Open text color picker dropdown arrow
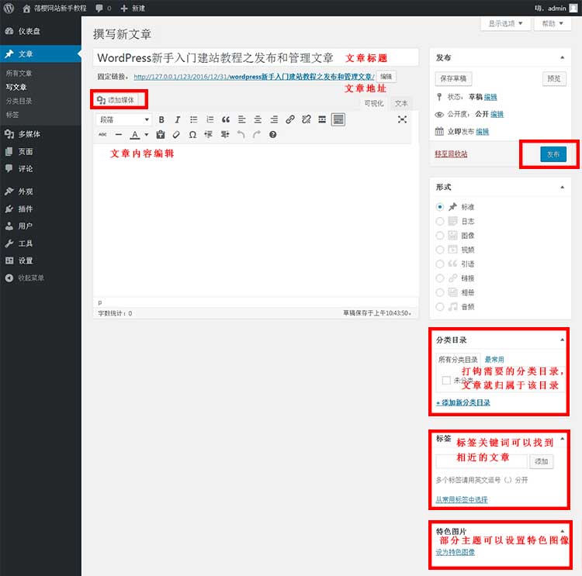Screen dimensions: 582x576 [x=147, y=135]
